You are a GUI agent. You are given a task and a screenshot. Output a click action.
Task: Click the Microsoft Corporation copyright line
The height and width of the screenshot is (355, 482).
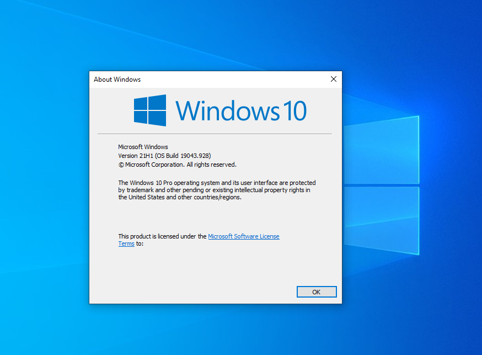[x=178, y=165]
